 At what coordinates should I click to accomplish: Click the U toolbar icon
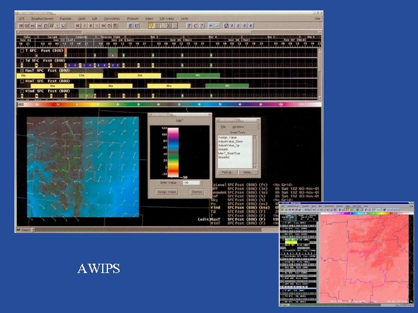[136, 26]
